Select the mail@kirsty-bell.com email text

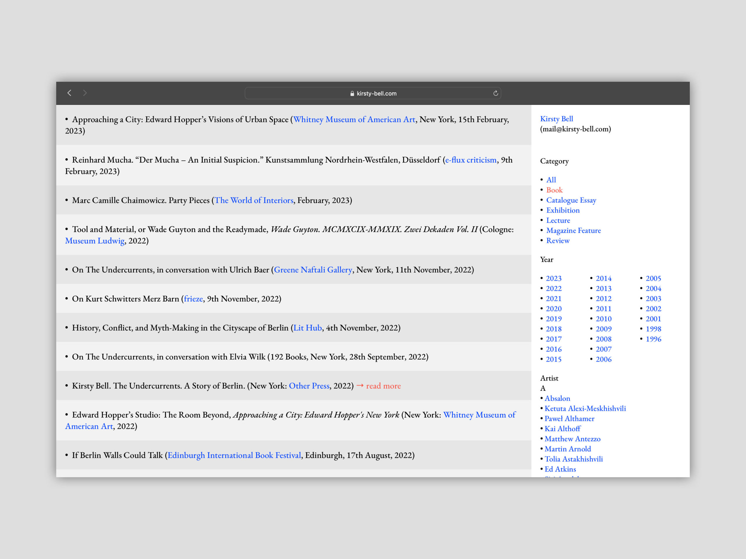(575, 129)
